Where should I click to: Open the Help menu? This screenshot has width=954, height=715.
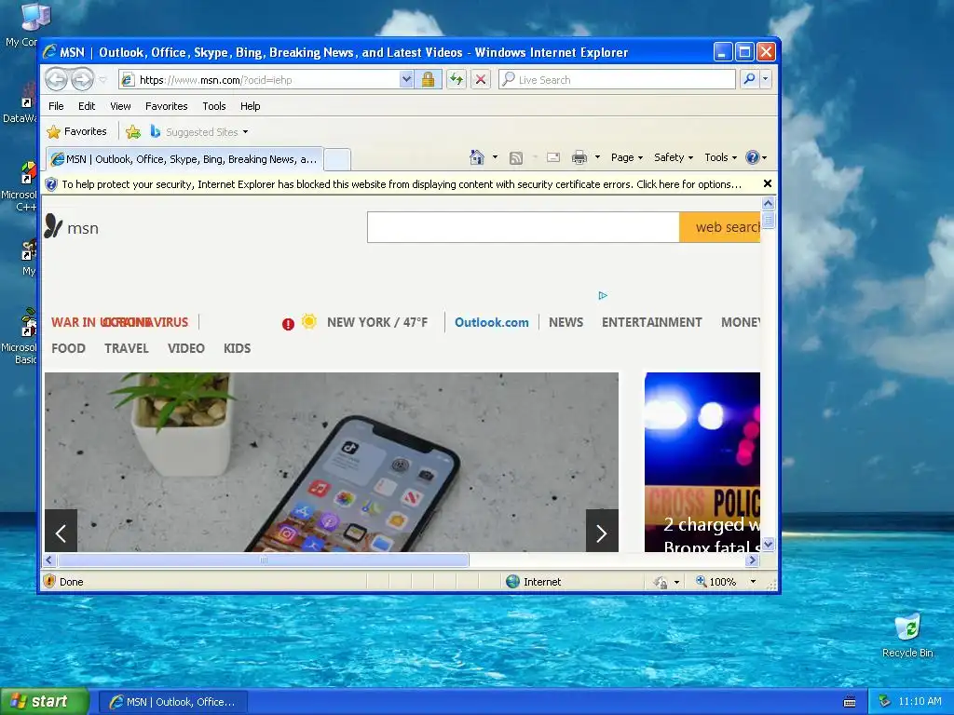[x=250, y=106]
